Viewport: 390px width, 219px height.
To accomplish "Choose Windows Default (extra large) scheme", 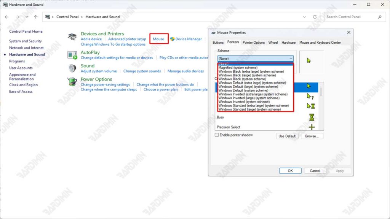I will 252,83.
